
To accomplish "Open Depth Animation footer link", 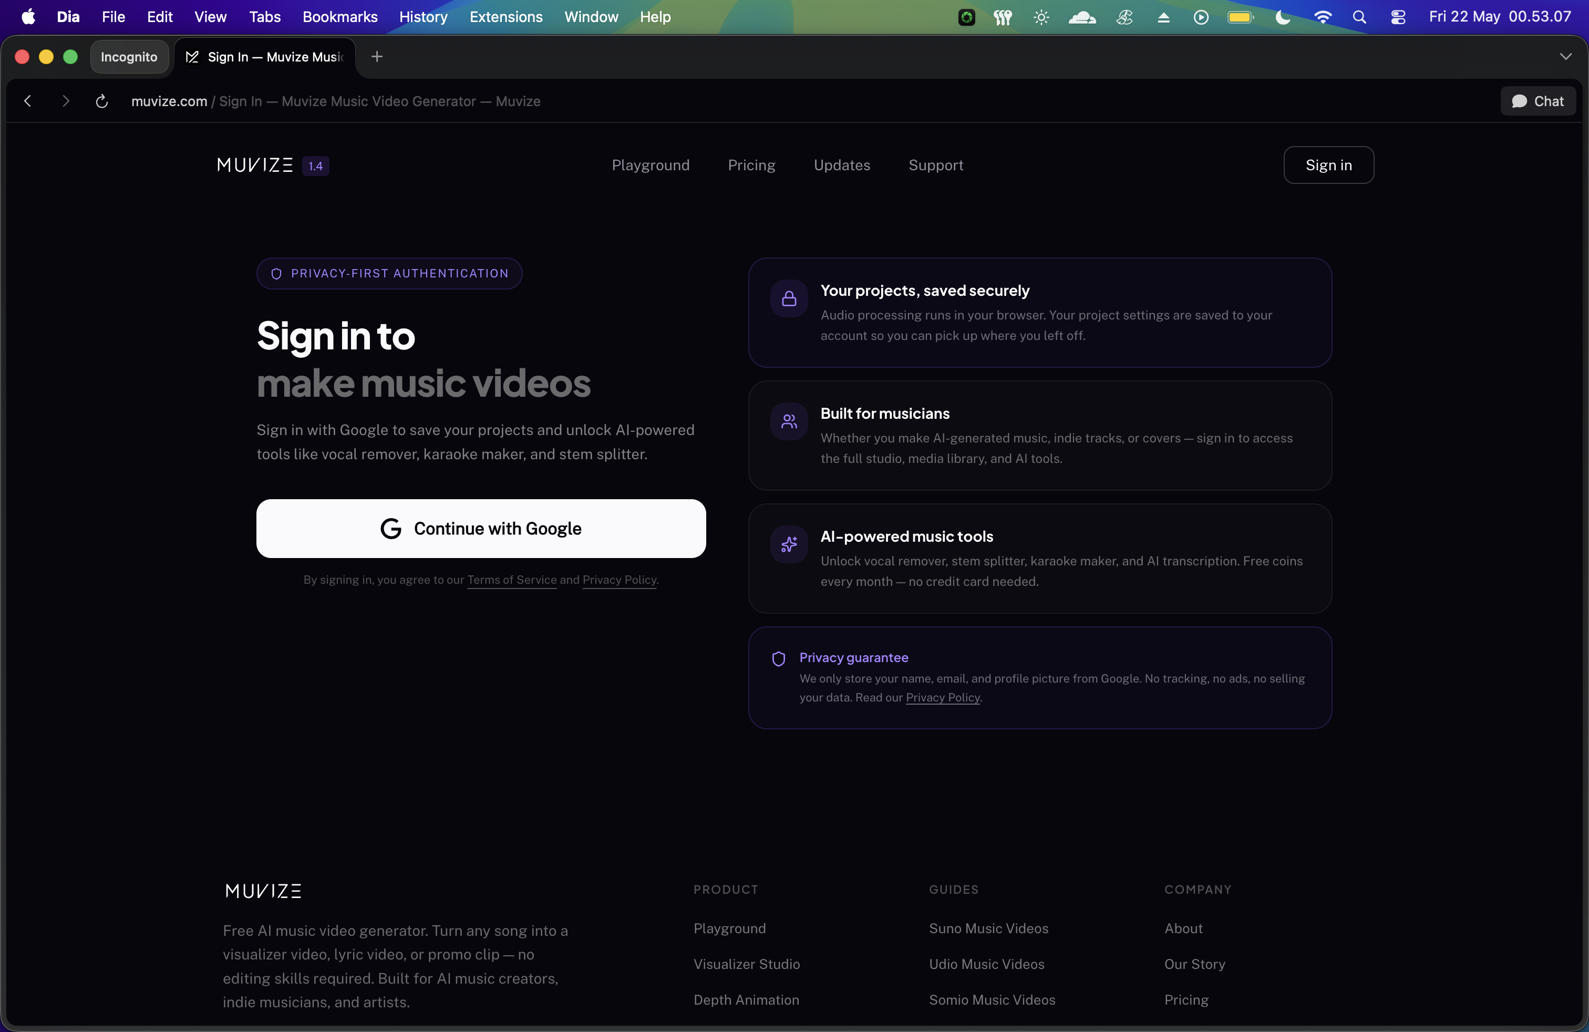I will [x=746, y=1000].
